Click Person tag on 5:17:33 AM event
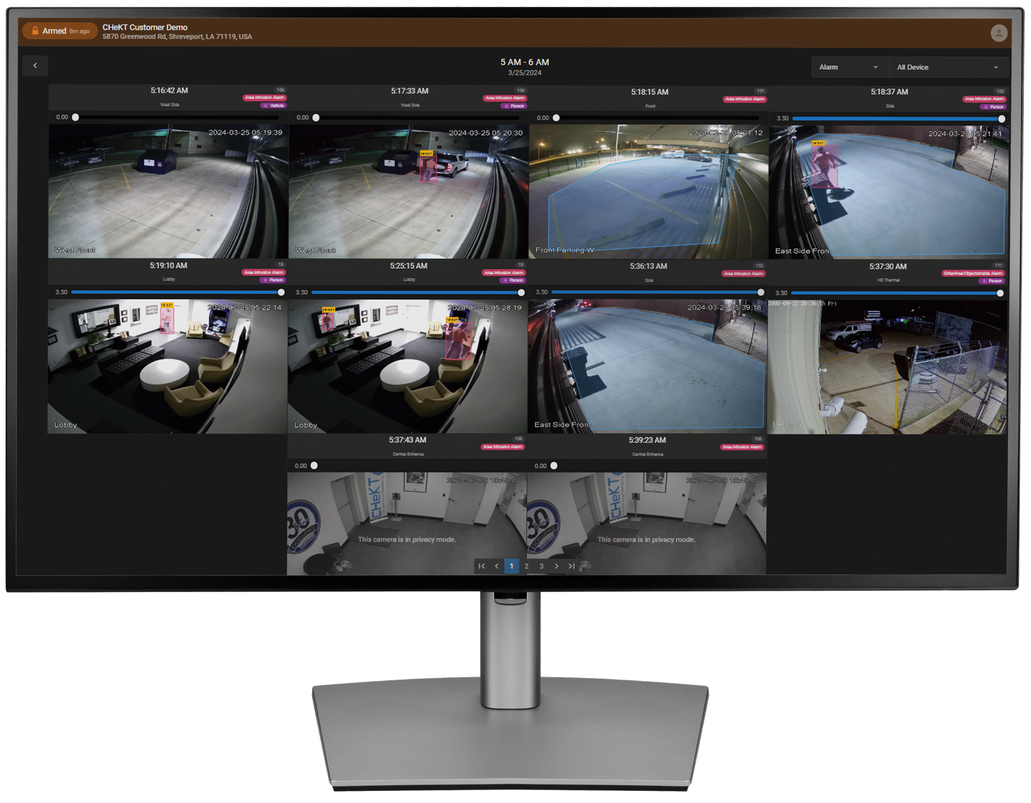Image resolution: width=1031 pixels, height=803 pixels. click(x=514, y=106)
